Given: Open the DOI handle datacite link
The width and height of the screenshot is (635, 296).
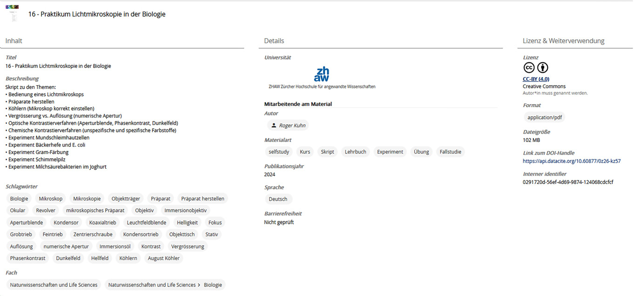Looking at the screenshot, I should click(571, 161).
